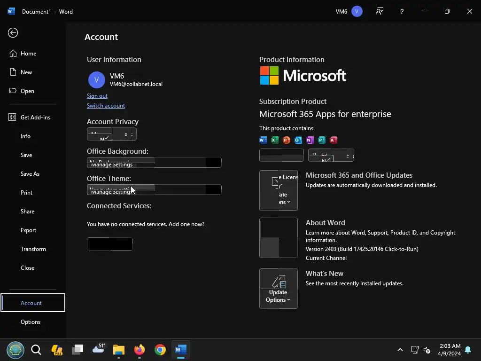Open the feedback/coauthoring person icon

tap(380, 11)
